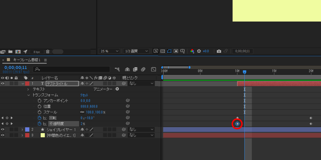
Task: Delete the selected project item with the trash icon
Action: pos(48,51)
